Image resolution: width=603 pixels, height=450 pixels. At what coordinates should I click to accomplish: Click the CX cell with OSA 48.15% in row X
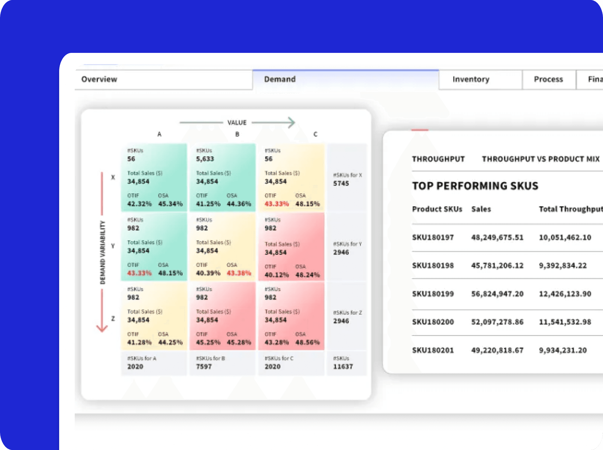tap(291, 178)
